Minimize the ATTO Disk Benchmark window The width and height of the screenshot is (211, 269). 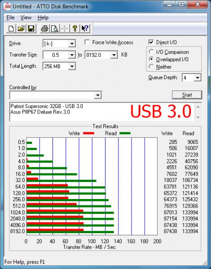tap(170, 4)
